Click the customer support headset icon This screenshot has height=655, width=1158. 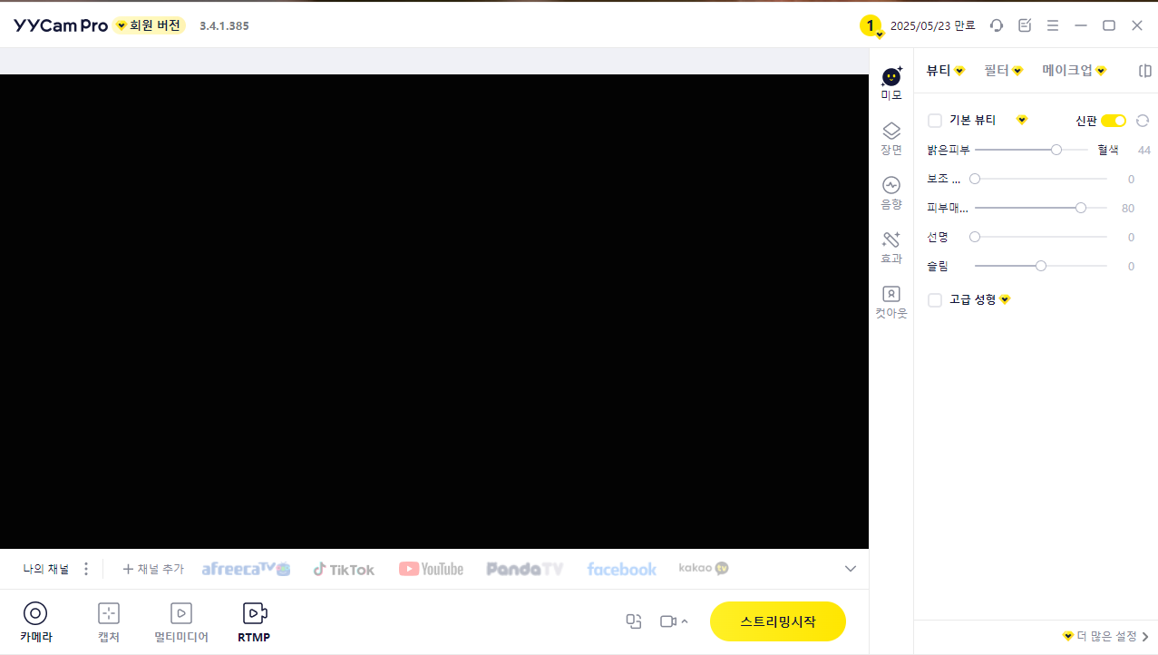tap(997, 25)
